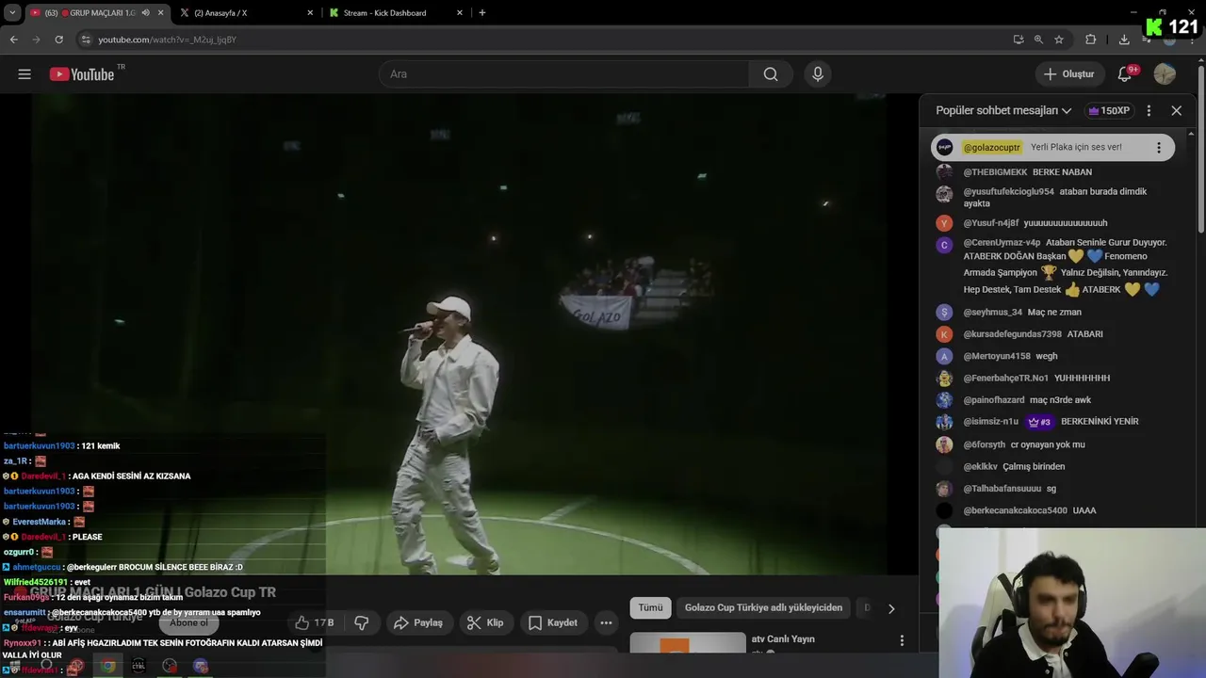Click the @kursadefegundas7398 ATABARI message
Image resolution: width=1206 pixels, height=678 pixels.
(x=1033, y=334)
